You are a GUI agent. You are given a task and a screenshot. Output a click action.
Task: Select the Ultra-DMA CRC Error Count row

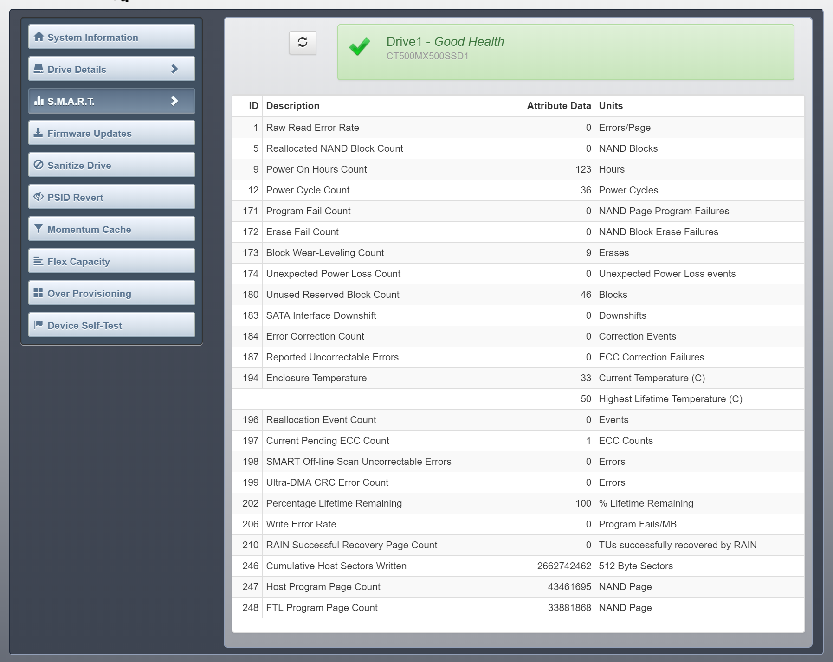[x=518, y=482]
